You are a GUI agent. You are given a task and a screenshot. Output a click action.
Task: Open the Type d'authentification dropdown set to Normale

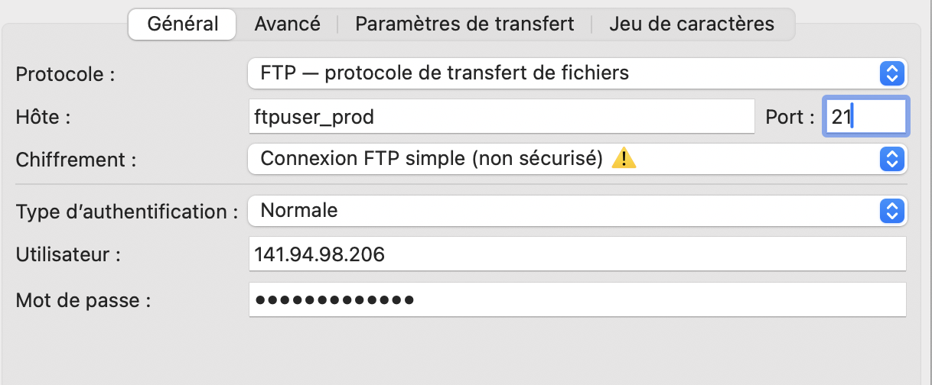[x=566, y=210]
